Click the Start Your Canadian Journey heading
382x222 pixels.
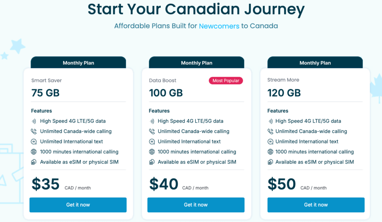pos(196,9)
